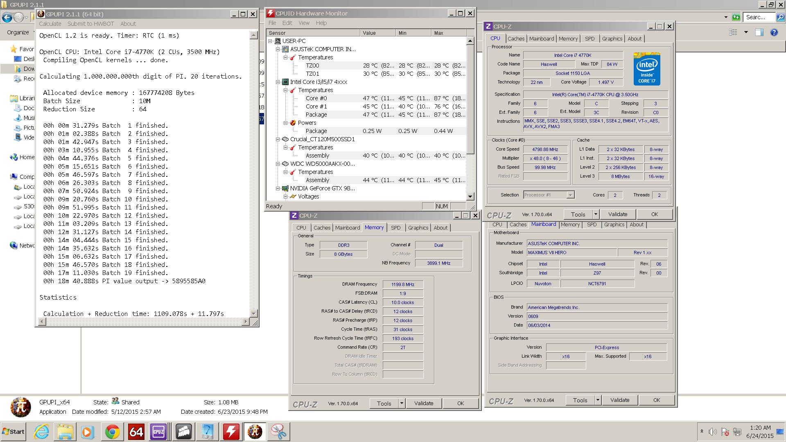Image resolution: width=786 pixels, height=442 pixels.
Task: Collapse the Crucial_CT120M500SSD1 node
Action: [x=278, y=139]
